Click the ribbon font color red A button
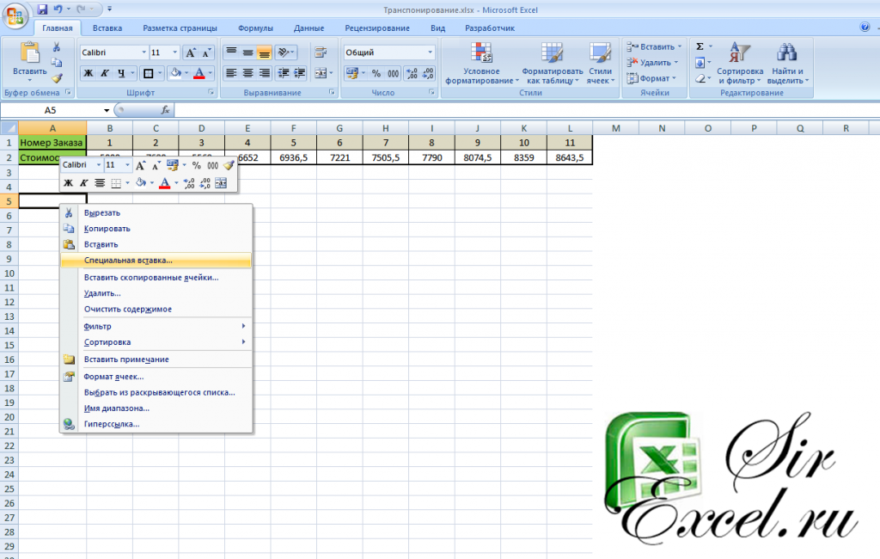880x559 pixels. click(x=199, y=73)
